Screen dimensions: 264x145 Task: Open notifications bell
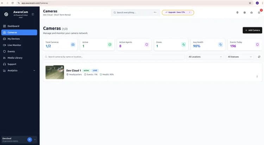(259, 12)
